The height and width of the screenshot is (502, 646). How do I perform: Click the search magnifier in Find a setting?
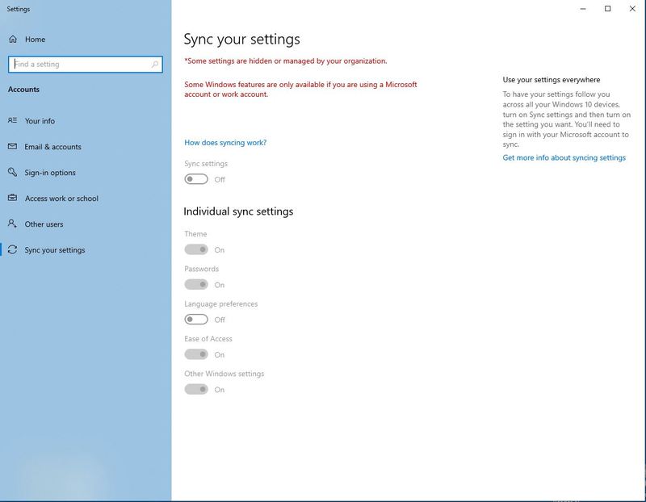tap(156, 64)
